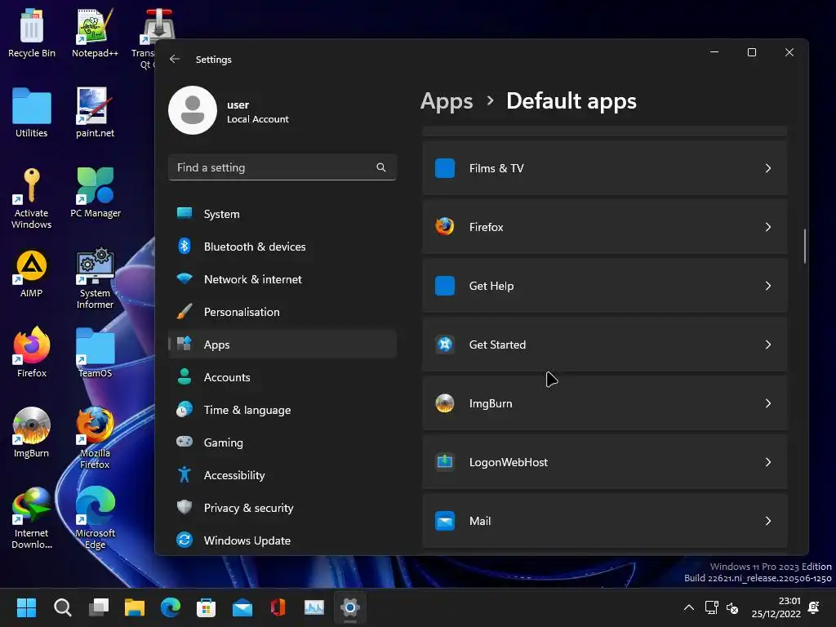Image resolution: width=836 pixels, height=627 pixels.
Task: Launch ImgBurn desktop shortcut
Action: pyautogui.click(x=32, y=433)
